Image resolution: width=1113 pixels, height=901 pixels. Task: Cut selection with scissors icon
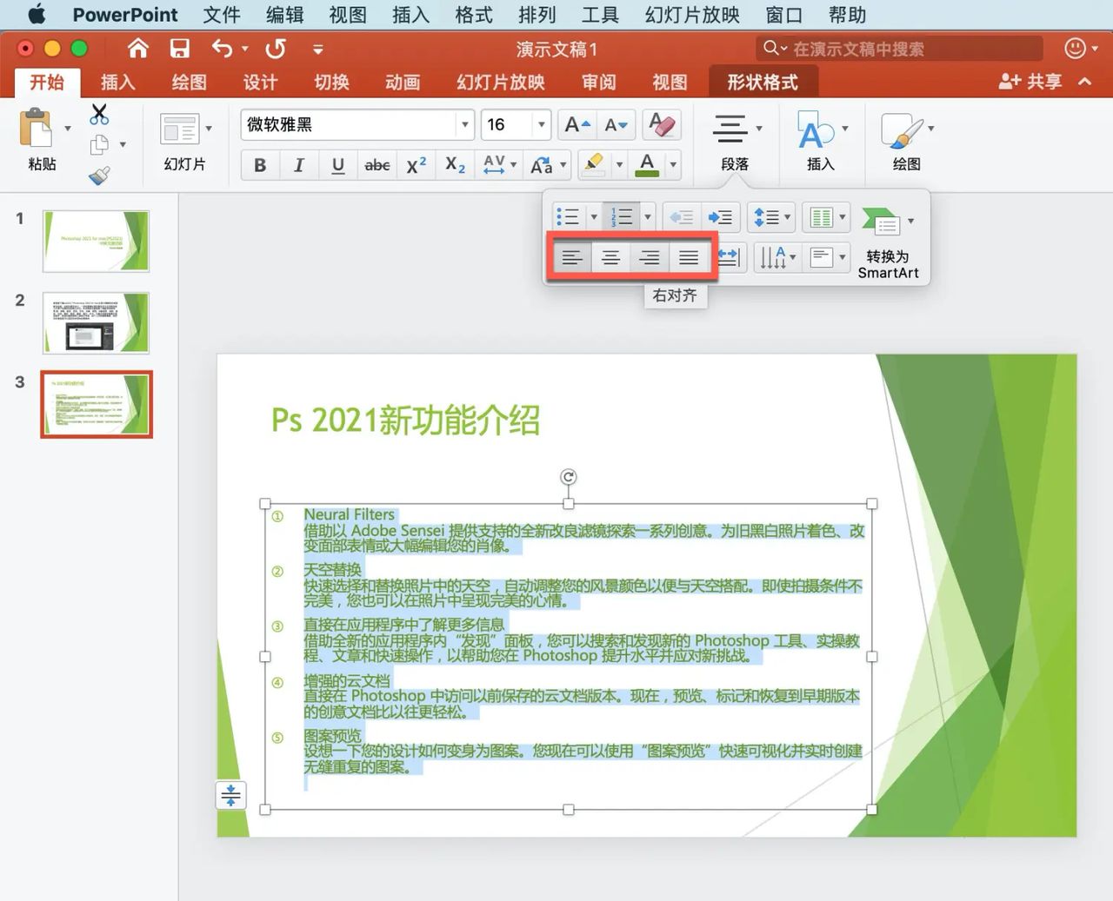click(x=99, y=114)
